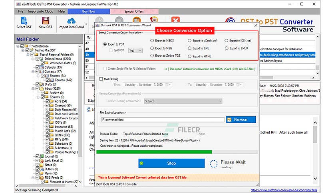Click the Inbox folder icon

pyautogui.click(x=42, y=89)
